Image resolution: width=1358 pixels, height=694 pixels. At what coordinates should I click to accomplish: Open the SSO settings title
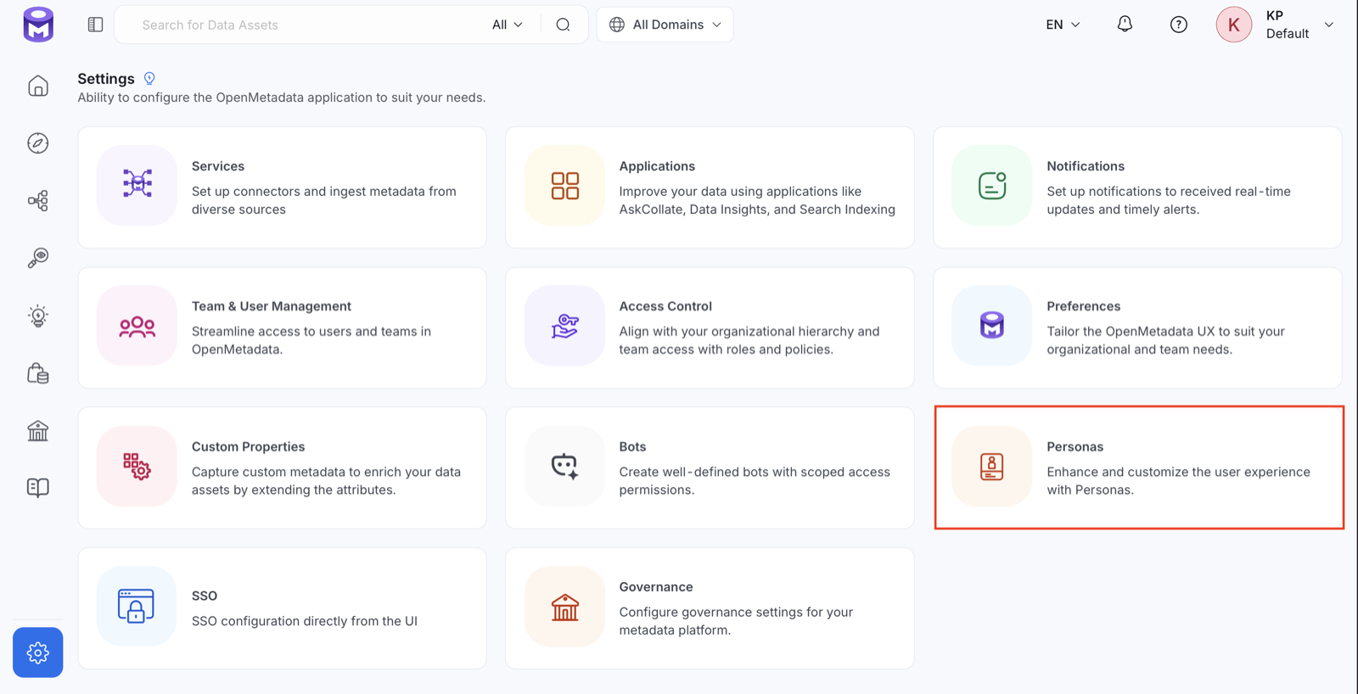(205, 596)
